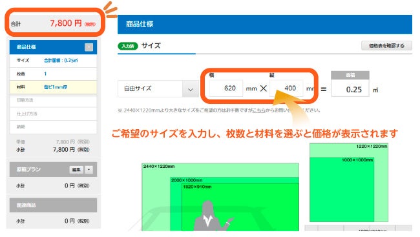
Task: Click the 関連商品 panel header
Action: (53, 205)
